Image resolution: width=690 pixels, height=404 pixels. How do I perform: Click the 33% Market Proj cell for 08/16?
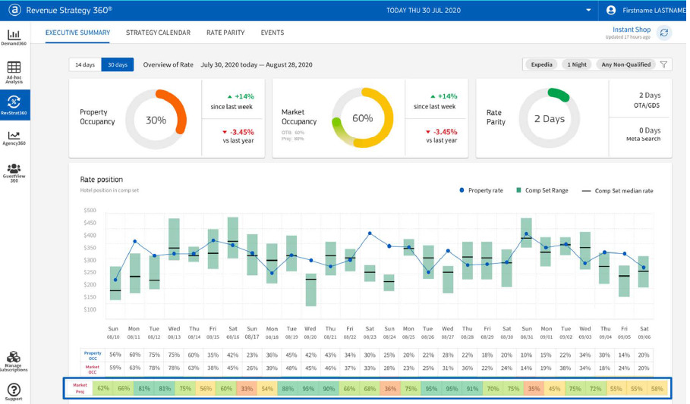247,389
